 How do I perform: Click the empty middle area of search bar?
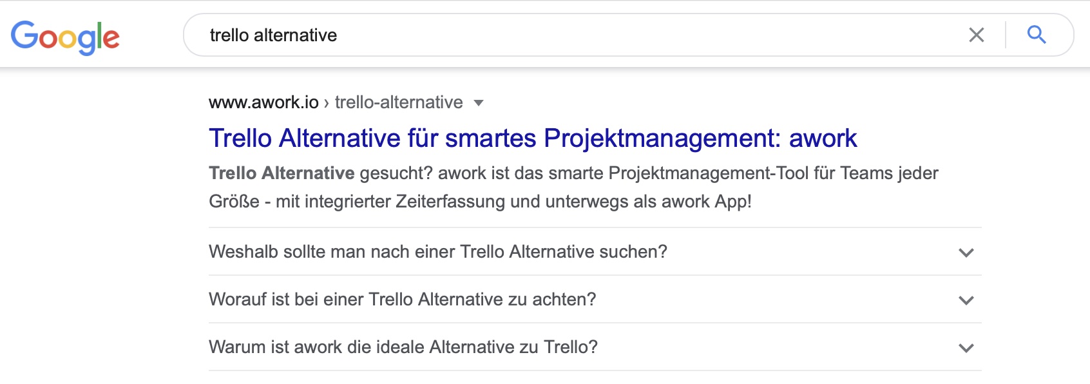(644, 35)
